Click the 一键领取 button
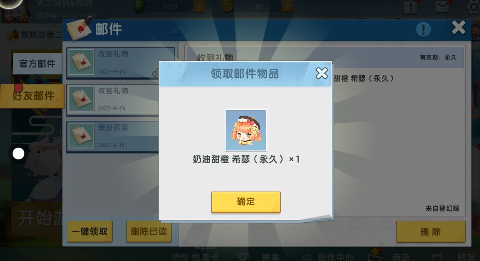The image size is (480, 261). [90, 231]
